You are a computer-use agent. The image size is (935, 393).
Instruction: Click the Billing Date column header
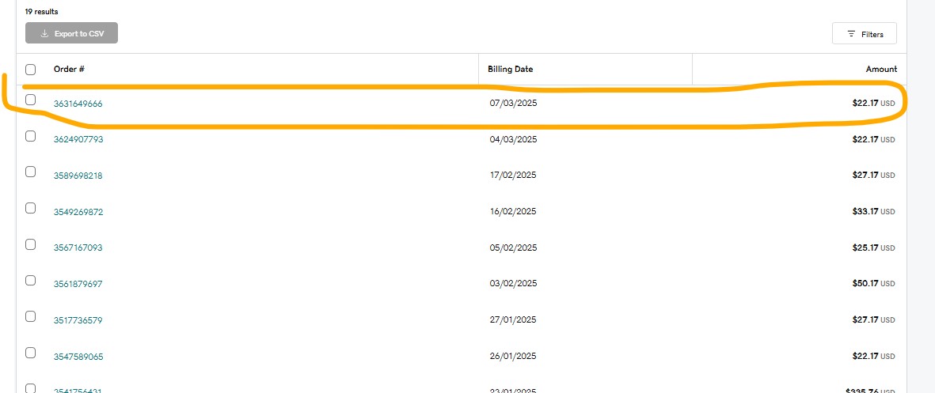(511, 70)
